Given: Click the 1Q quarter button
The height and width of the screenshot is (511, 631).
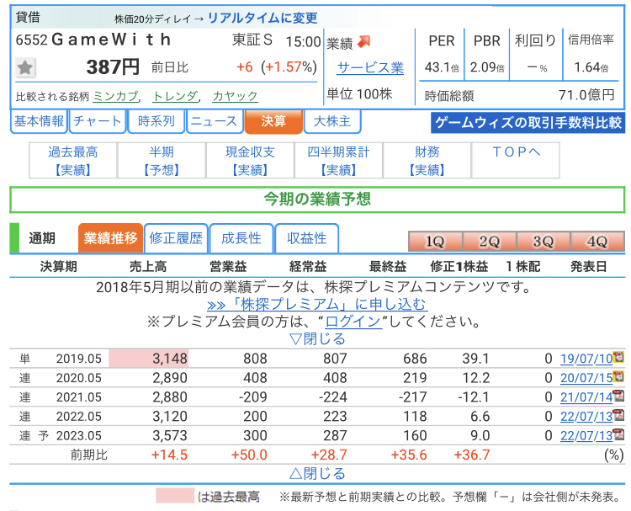Looking at the screenshot, I should point(436,242).
